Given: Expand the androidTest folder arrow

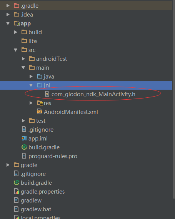Looking at the screenshot, I should coord(23,59).
